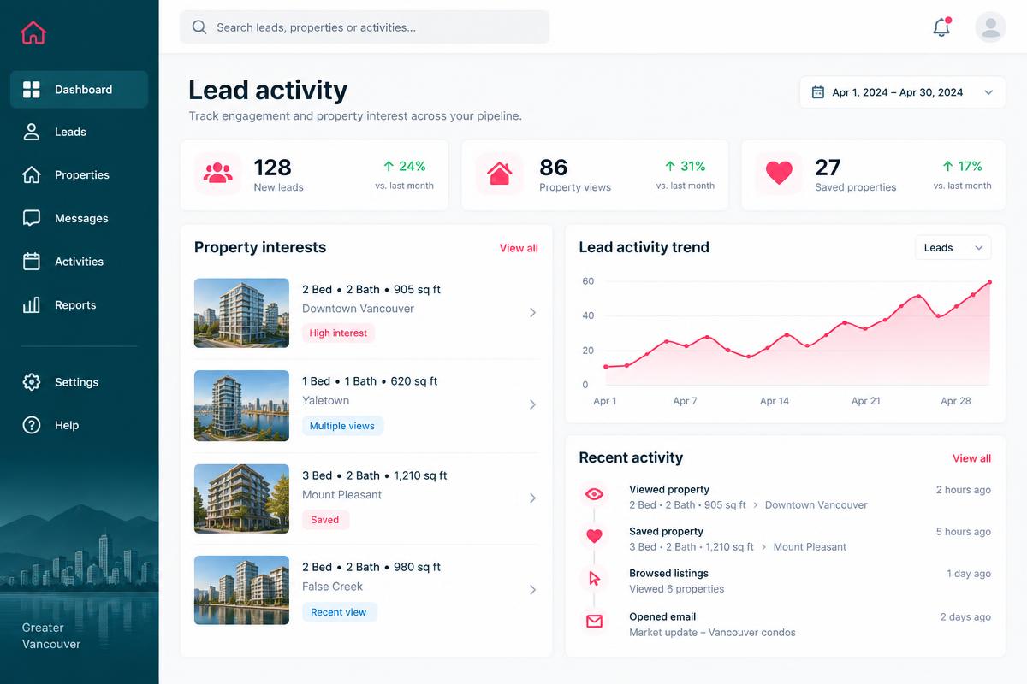Expand the False Creek property chevron

[532, 590]
